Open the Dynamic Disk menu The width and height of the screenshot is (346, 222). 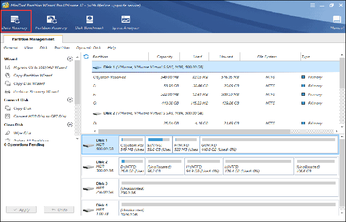[x=88, y=48]
